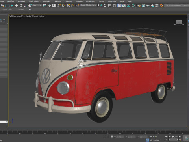Click Render in the Cloud teapot icon
The width and height of the screenshot is (189, 142).
(x=152, y=6)
